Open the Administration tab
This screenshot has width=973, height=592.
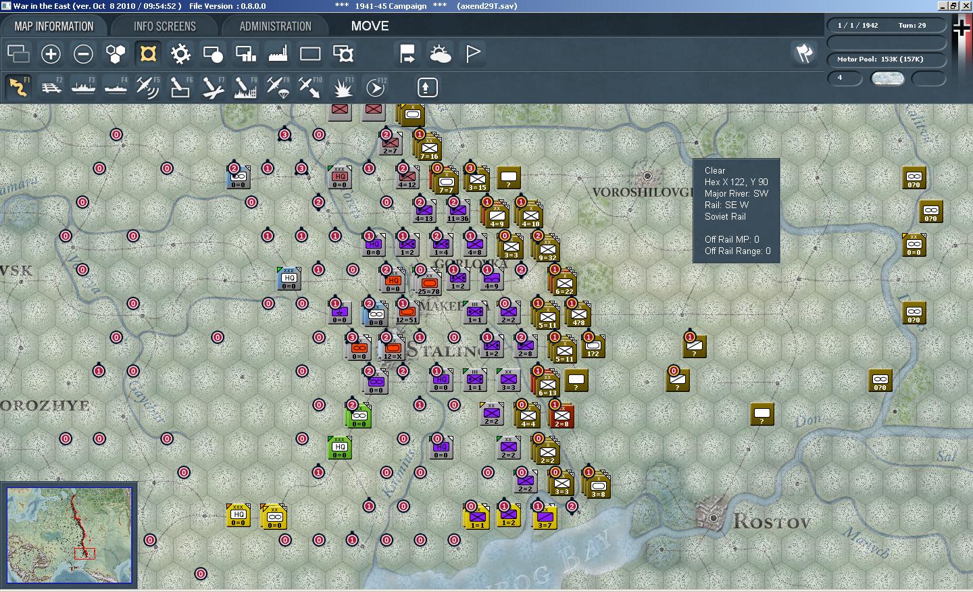coord(275,26)
